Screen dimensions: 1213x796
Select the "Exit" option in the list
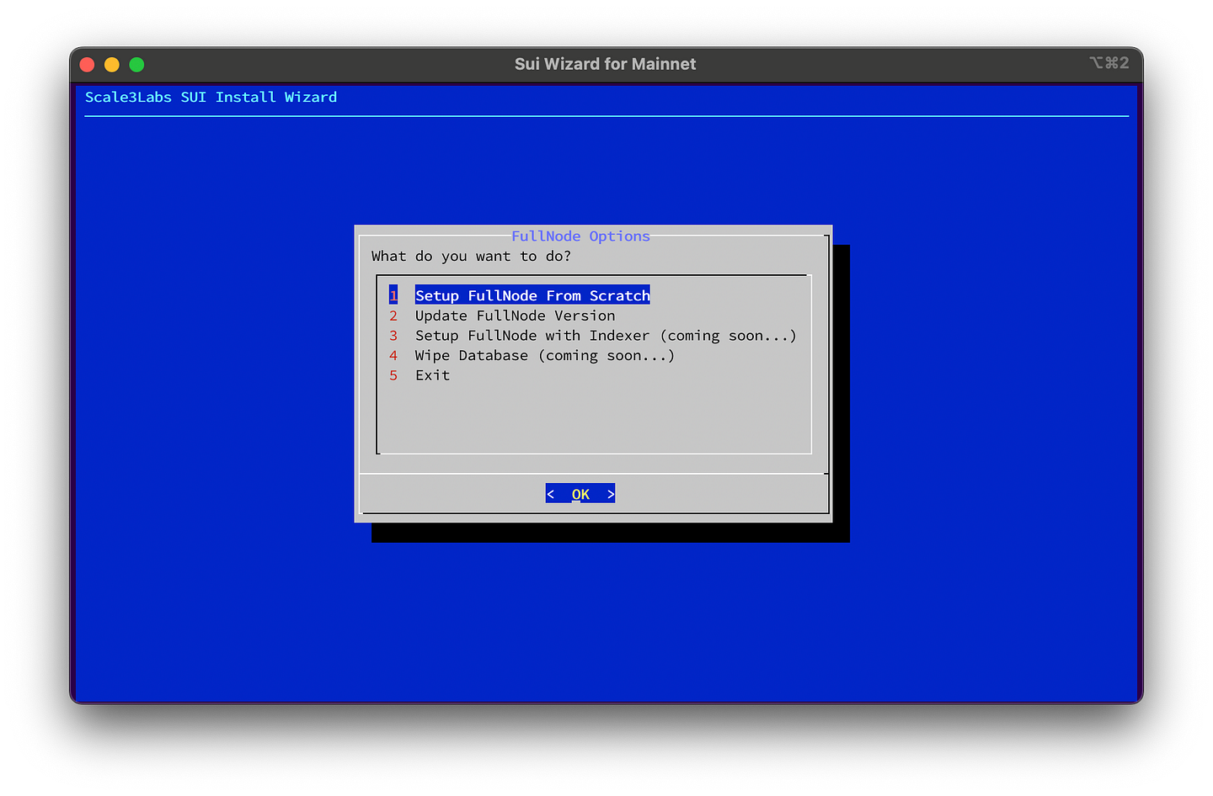click(432, 375)
